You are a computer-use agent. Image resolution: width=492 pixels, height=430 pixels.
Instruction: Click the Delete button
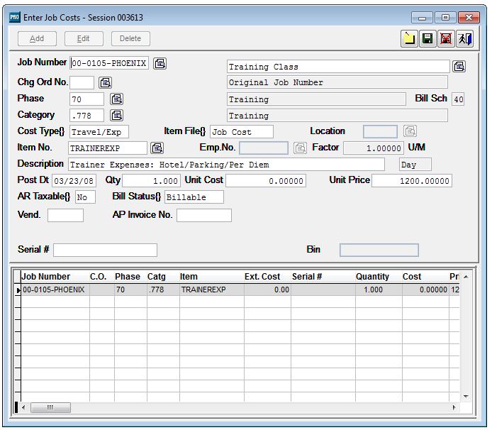130,38
